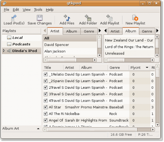
Task: Expand the Dinda's iPod tree node
Action: pyautogui.click(x=4, y=50)
